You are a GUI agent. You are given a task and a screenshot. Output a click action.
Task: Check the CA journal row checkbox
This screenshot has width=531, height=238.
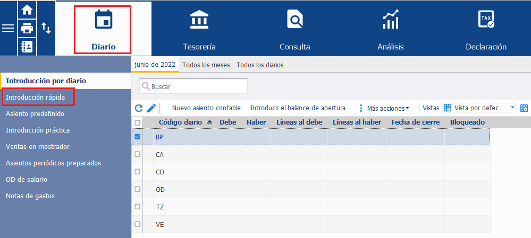(138, 154)
